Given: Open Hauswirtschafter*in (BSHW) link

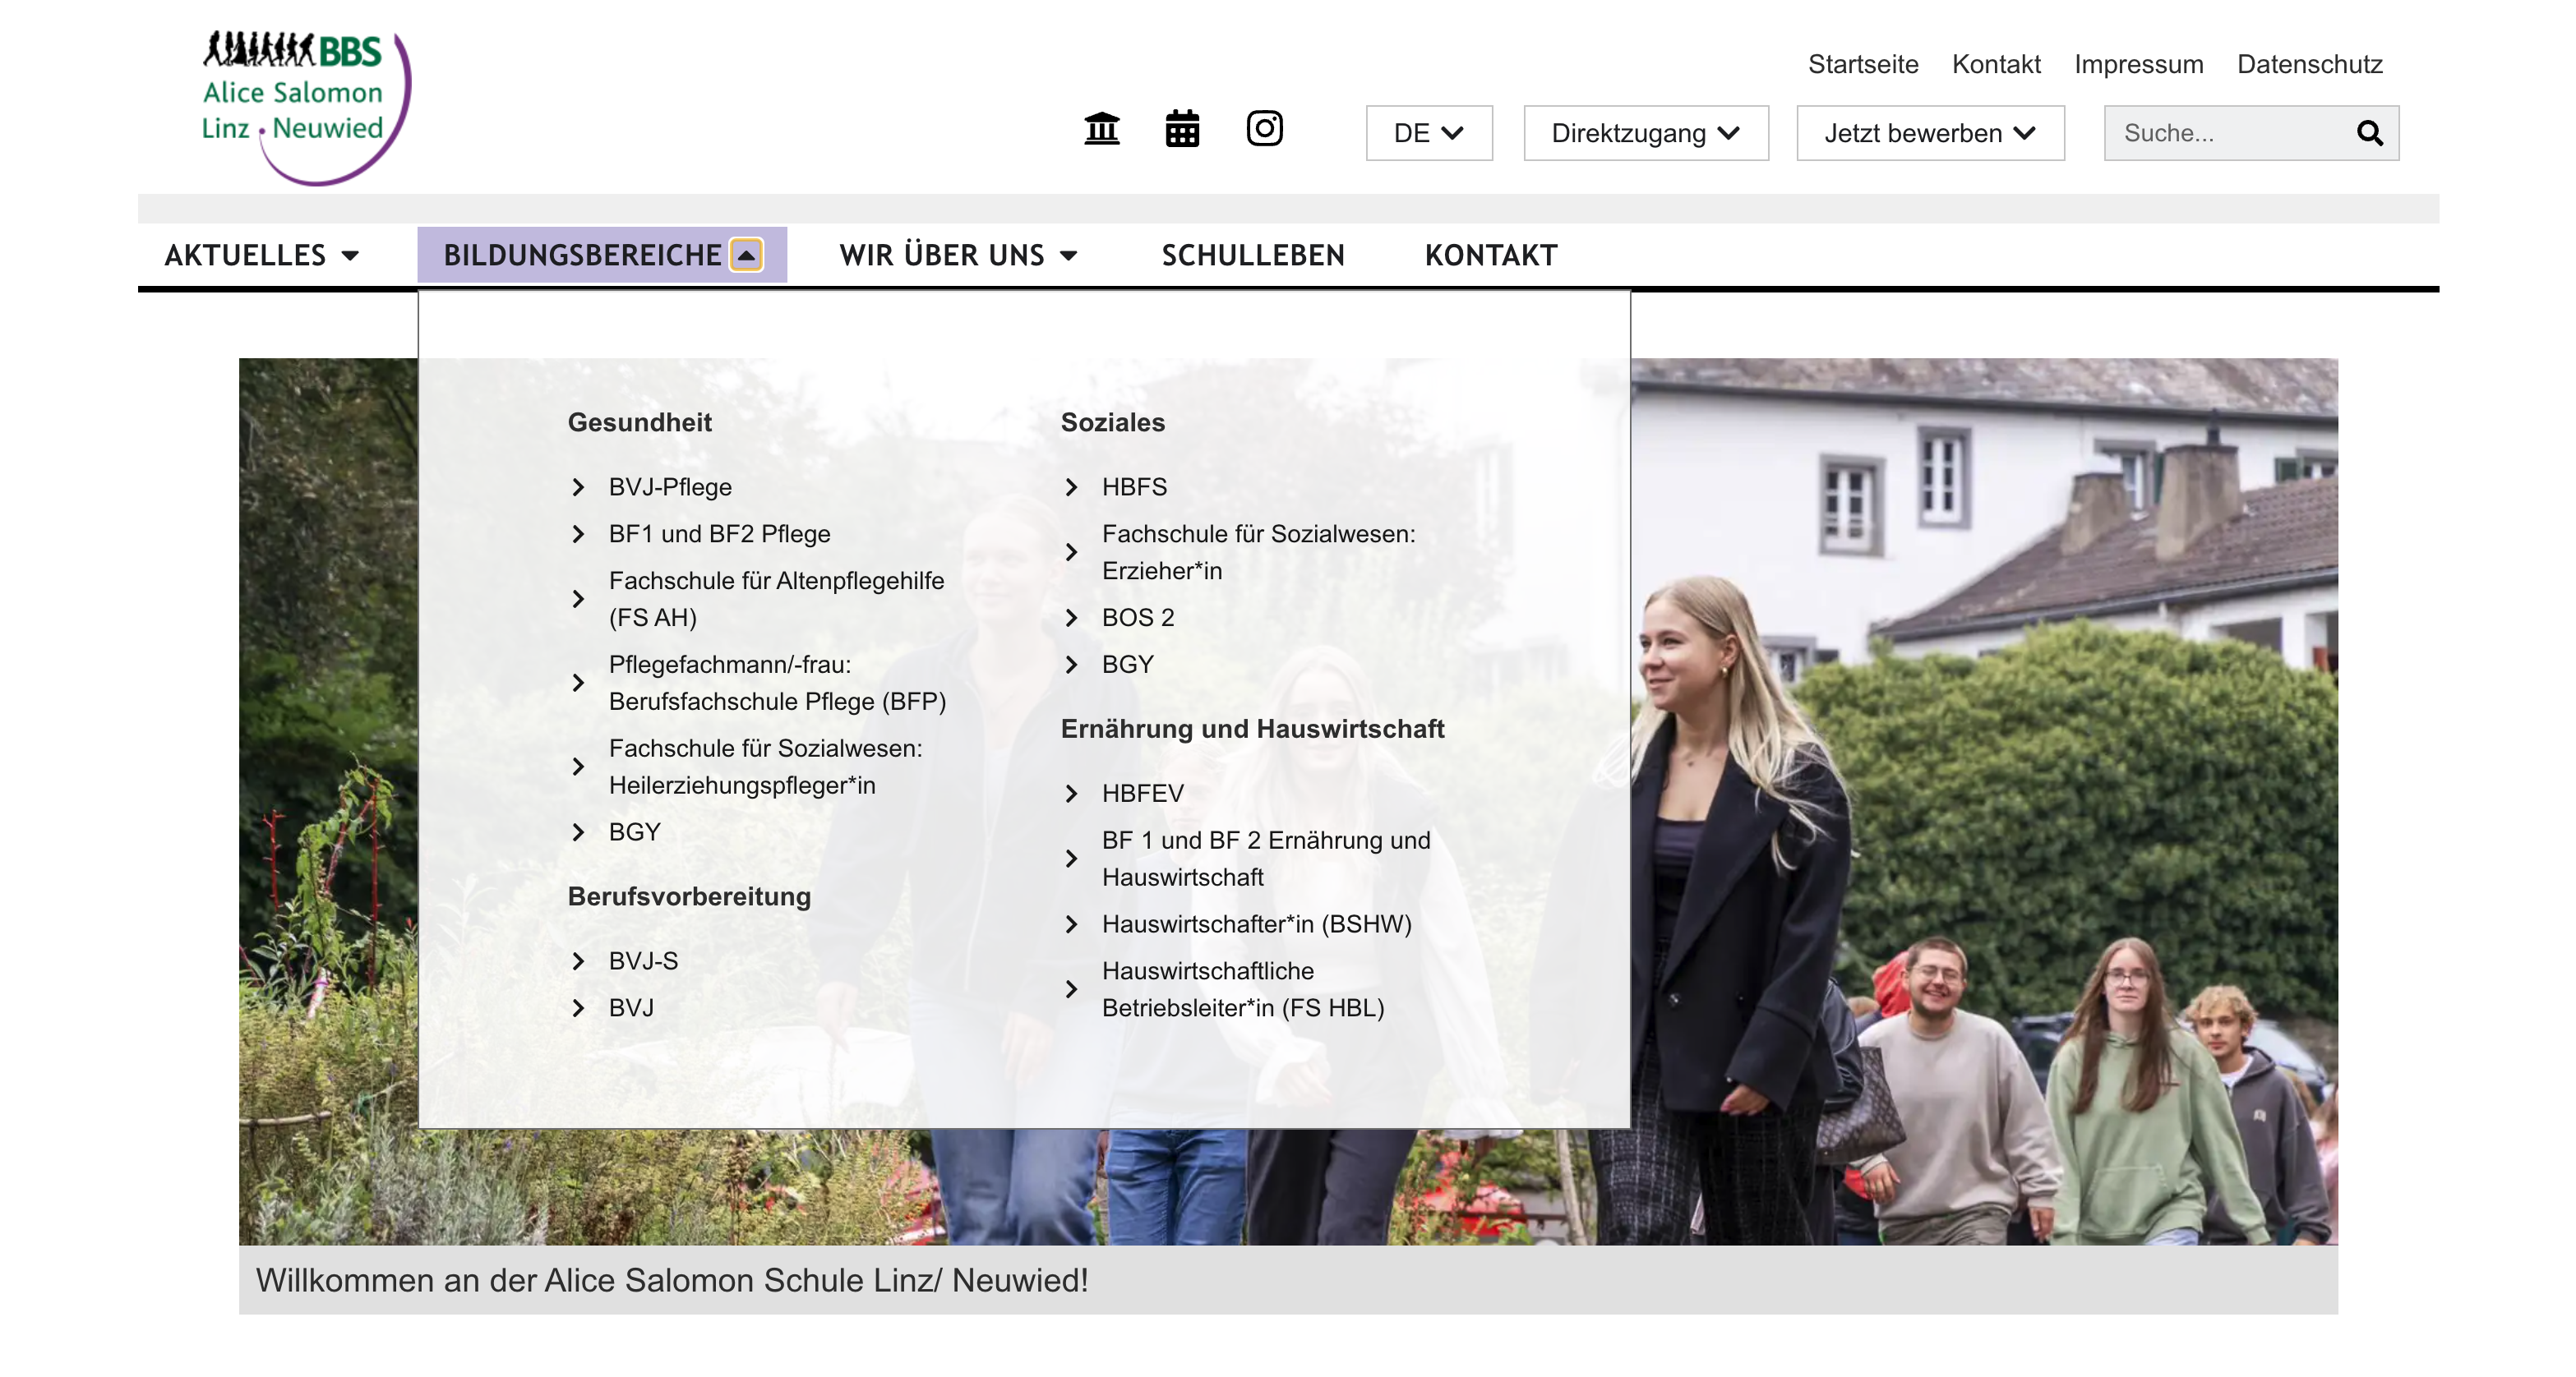Looking at the screenshot, I should (1256, 924).
